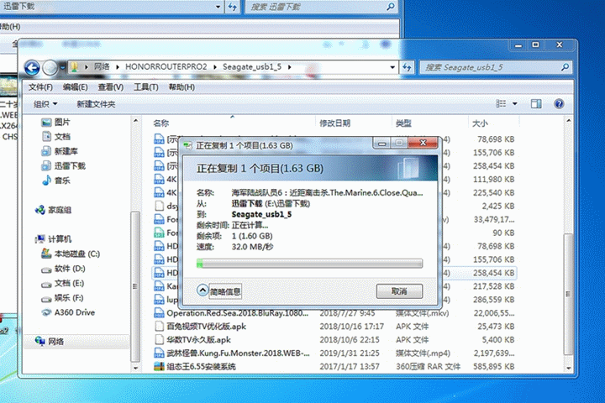Screen dimensions: 605x403
Task: Click 新建文件夹 button
Action: (x=96, y=104)
